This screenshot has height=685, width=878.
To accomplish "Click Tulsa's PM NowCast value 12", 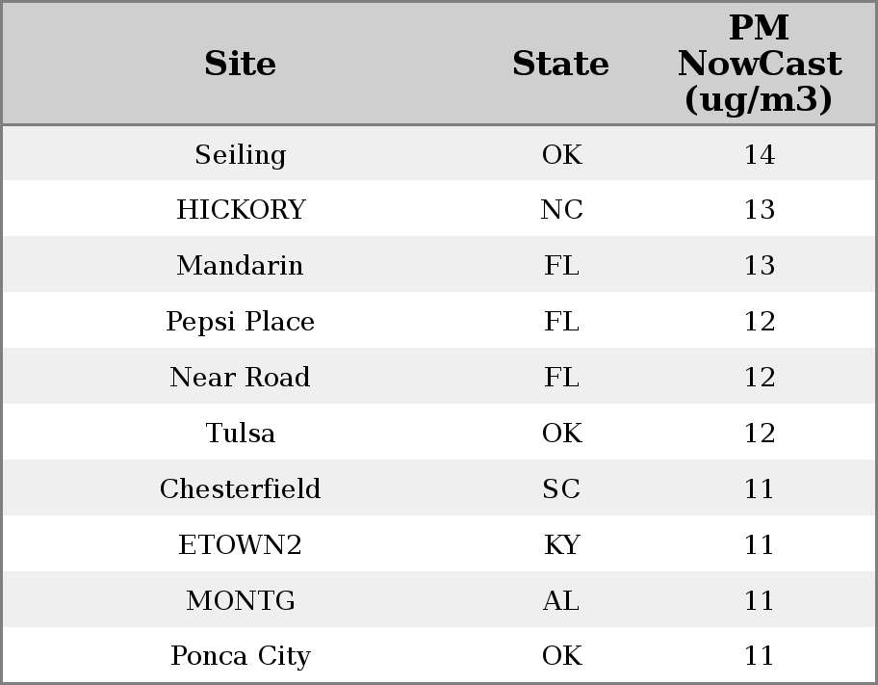I will click(760, 434).
